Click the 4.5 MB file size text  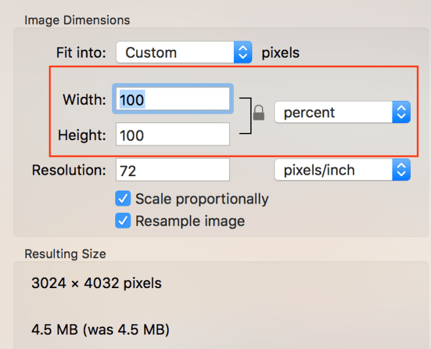coord(100,329)
